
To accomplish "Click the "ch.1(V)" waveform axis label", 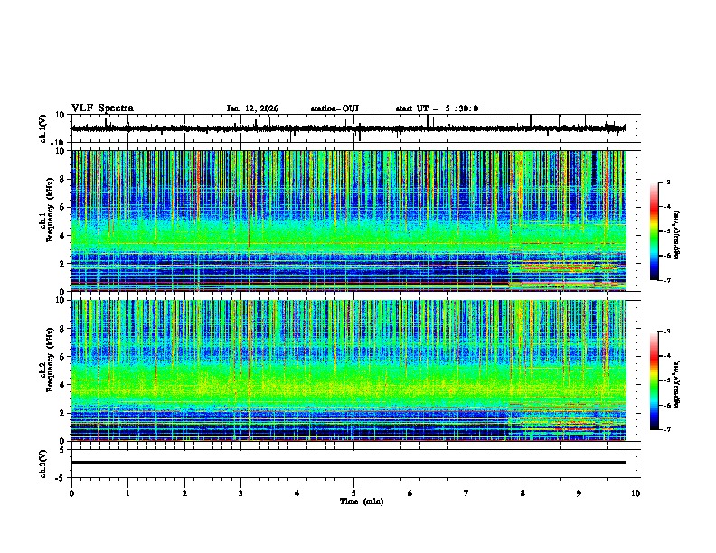I will point(43,128).
